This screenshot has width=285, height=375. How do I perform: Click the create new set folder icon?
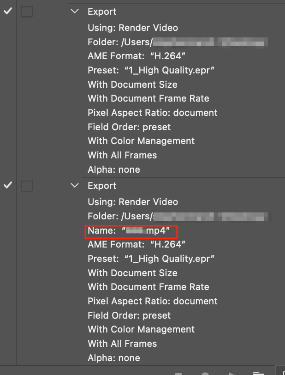click(259, 373)
